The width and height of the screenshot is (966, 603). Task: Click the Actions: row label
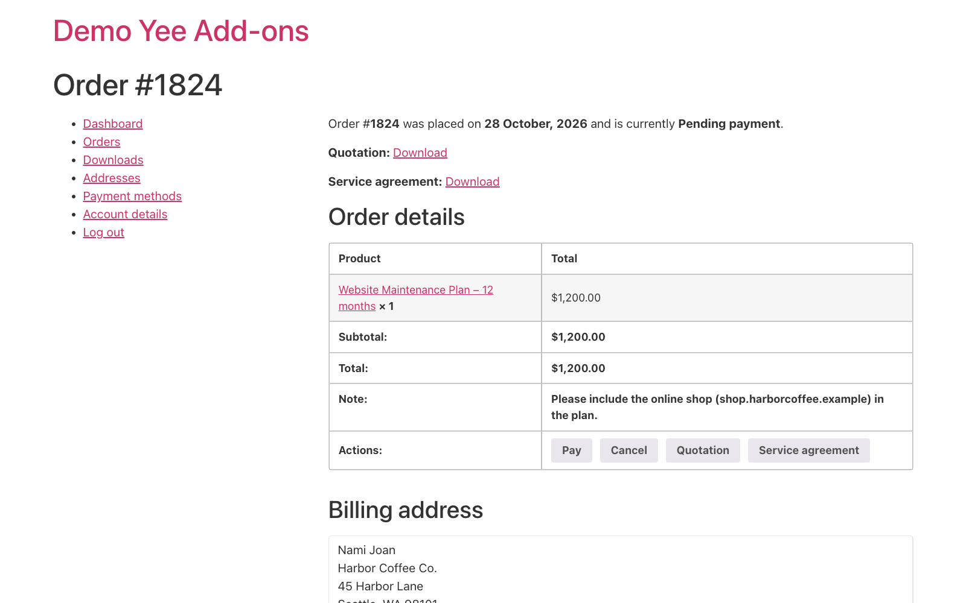360,450
